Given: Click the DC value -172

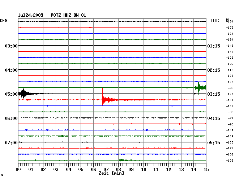Looking at the screenshot, I should pyautogui.click(x=230, y=28).
